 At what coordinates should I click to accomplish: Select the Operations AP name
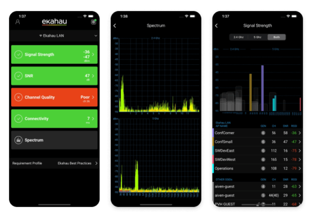click(x=224, y=169)
